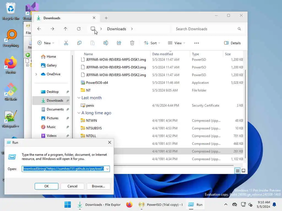The width and height of the screenshot is (282, 211).
Task: Add a new File Explorer tab
Action: 106,18
